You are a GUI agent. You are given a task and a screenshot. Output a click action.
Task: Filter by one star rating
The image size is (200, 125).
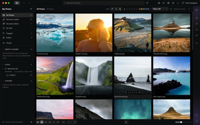tap(127, 9)
